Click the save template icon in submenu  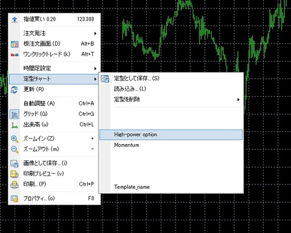[x=105, y=79]
